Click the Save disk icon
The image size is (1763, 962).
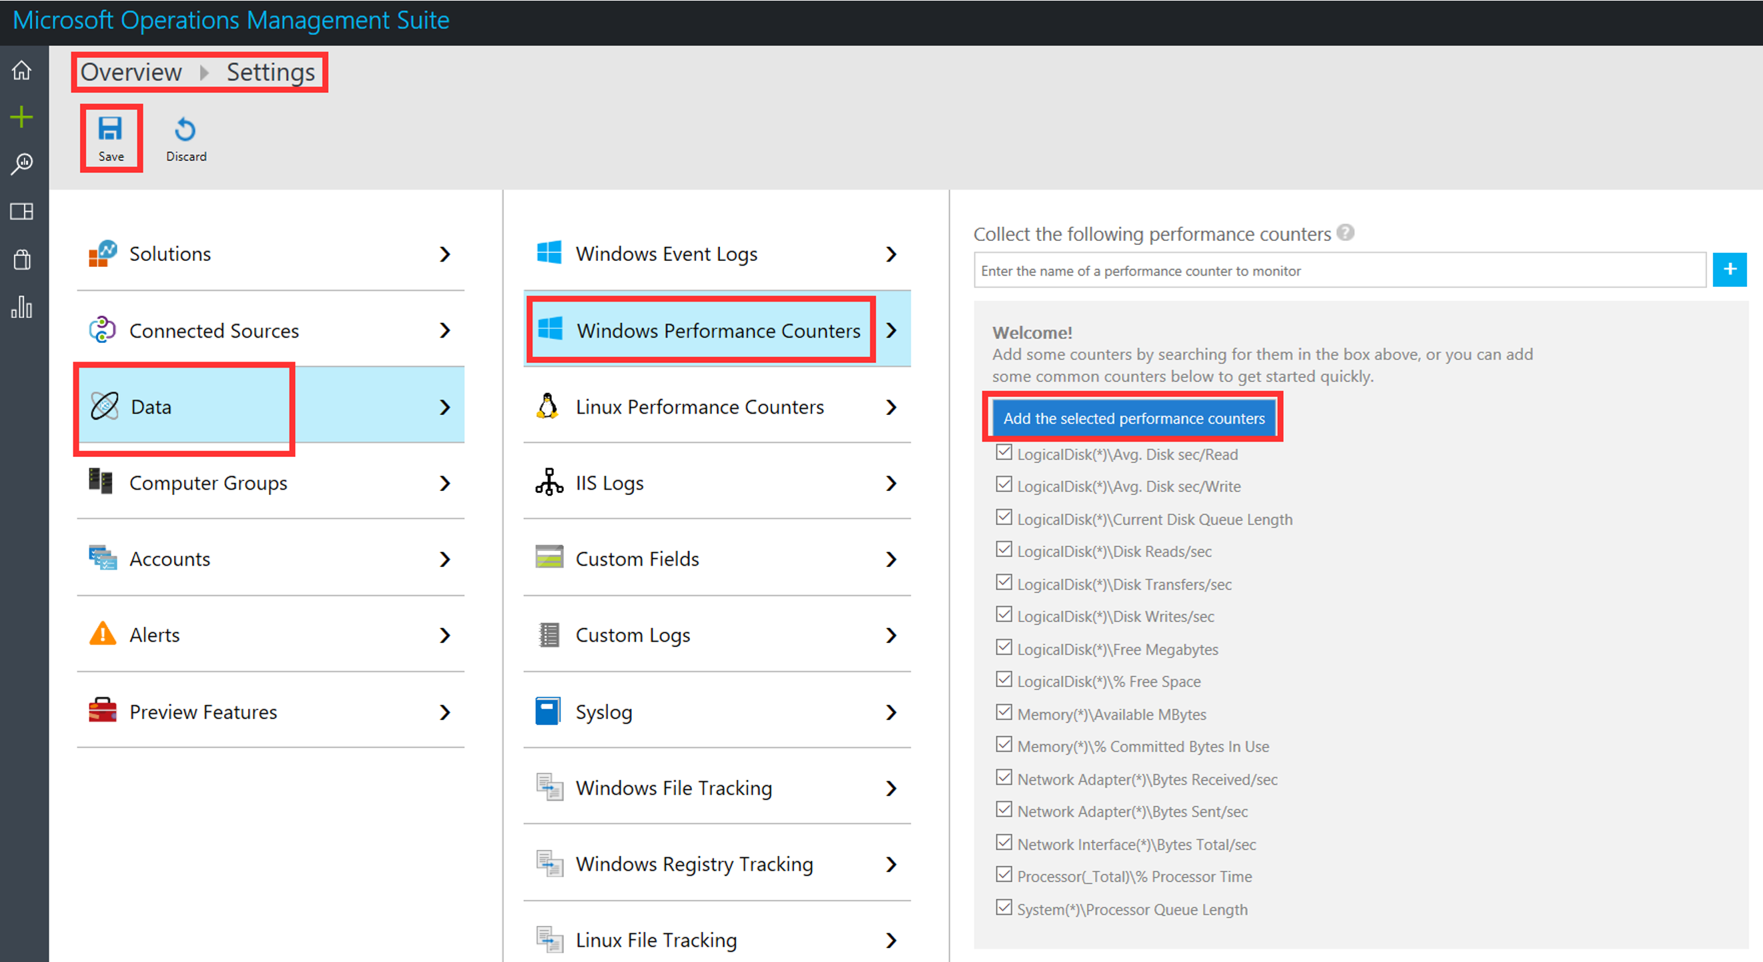point(110,129)
